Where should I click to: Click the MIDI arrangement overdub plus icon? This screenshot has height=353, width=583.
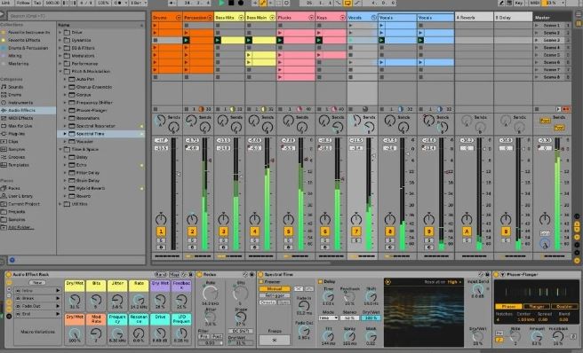(255, 3)
